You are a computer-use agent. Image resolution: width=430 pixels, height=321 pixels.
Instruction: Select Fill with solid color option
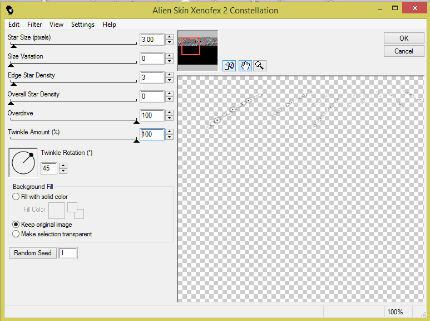(x=16, y=197)
